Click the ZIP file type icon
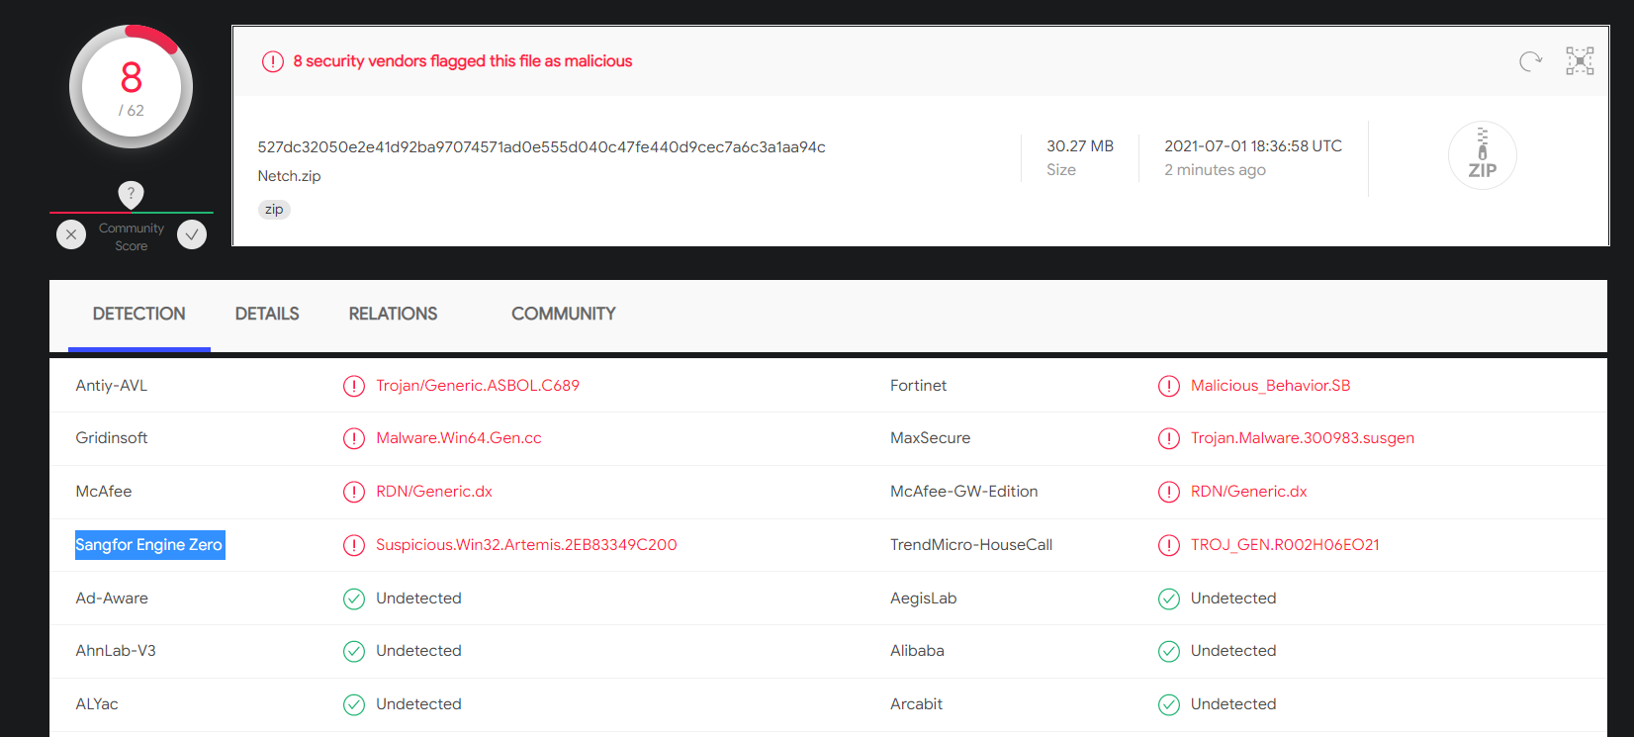 pos(1482,155)
